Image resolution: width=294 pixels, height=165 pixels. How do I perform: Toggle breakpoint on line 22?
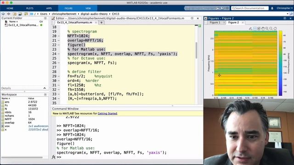59,45
